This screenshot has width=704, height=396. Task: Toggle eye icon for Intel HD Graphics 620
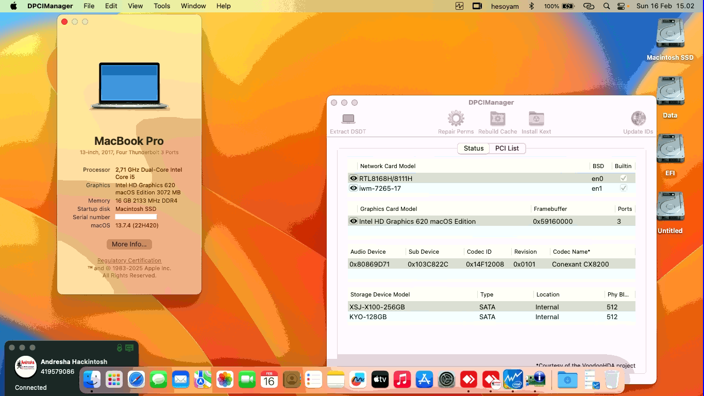354,221
